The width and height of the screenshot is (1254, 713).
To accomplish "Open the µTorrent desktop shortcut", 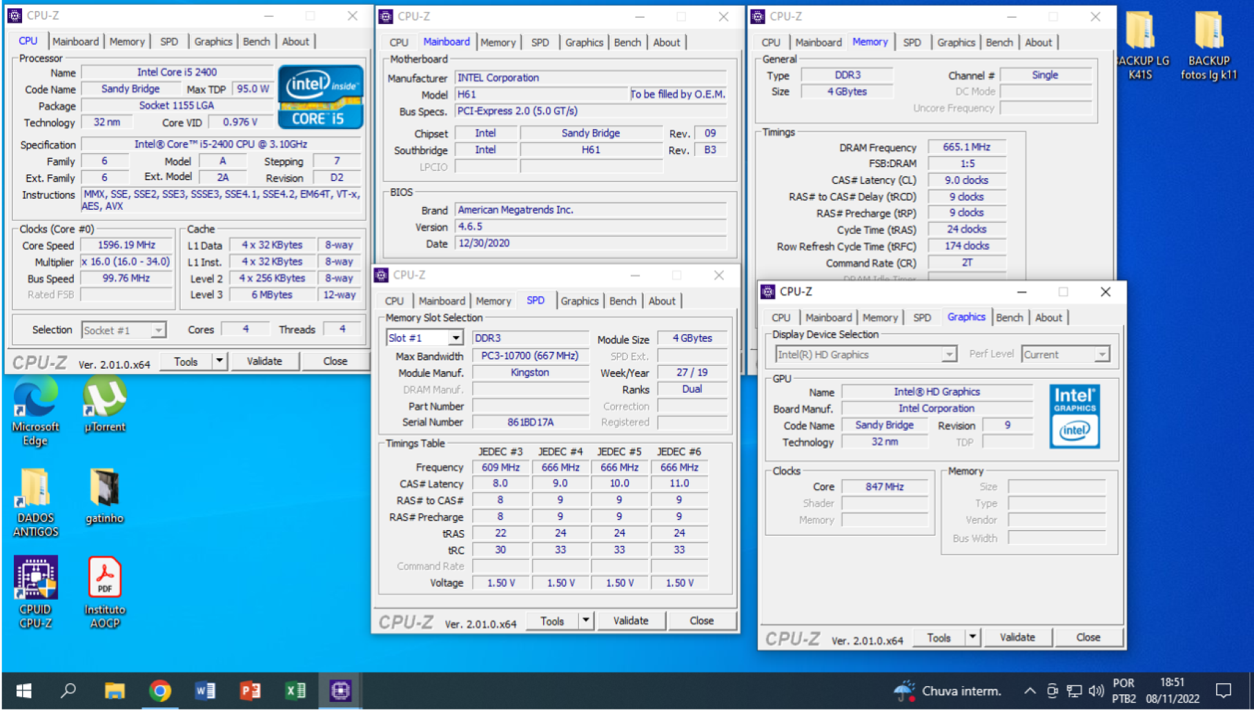I will pyautogui.click(x=104, y=406).
